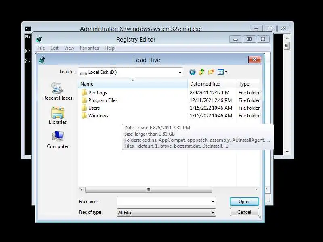Select the Windows folder icon
This screenshot has width=323, height=242.
pos(84,115)
